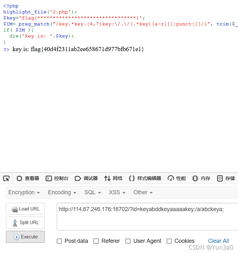Click the preg_match regex code line
The width and height of the screenshot is (238, 253).
coord(121,24)
